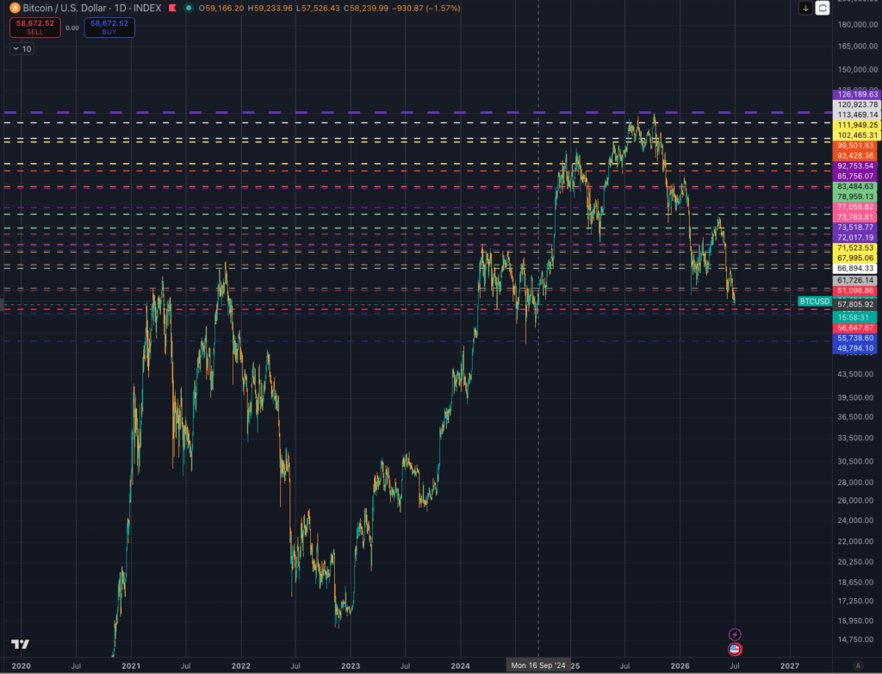Expand the collapsed indicators legend showing 10
This screenshot has width=882, height=674.
[22, 49]
